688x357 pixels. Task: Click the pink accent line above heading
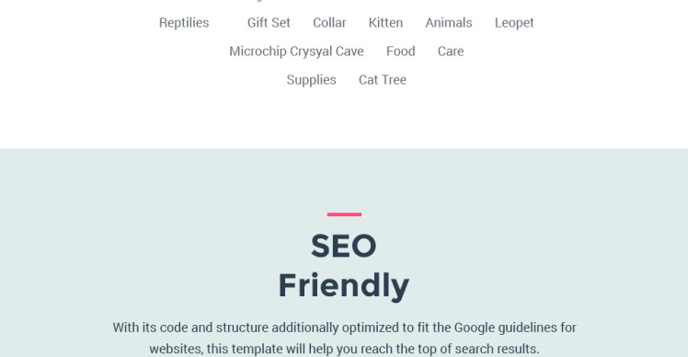344,214
